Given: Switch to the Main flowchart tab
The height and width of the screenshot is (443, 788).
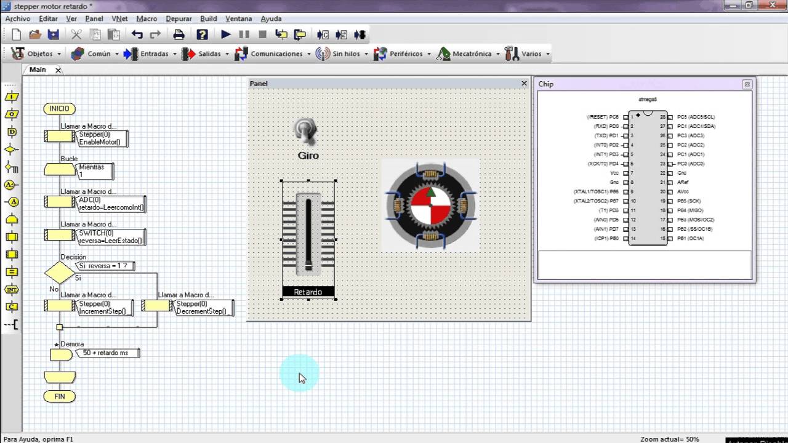Looking at the screenshot, I should [x=38, y=70].
